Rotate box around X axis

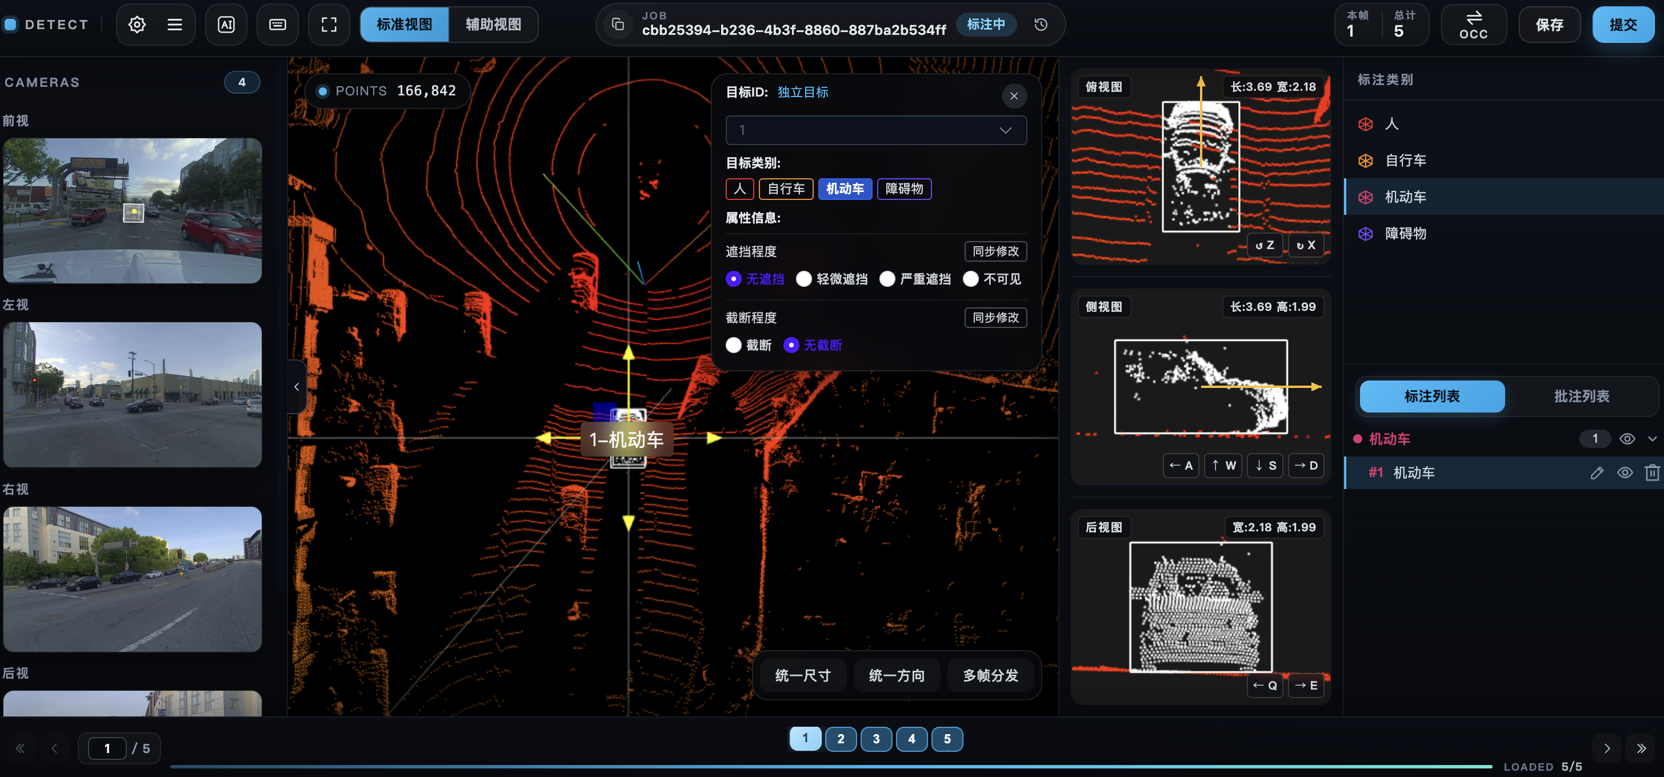pos(1306,246)
